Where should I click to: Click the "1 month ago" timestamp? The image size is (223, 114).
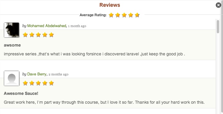pyautogui.click(x=77, y=26)
